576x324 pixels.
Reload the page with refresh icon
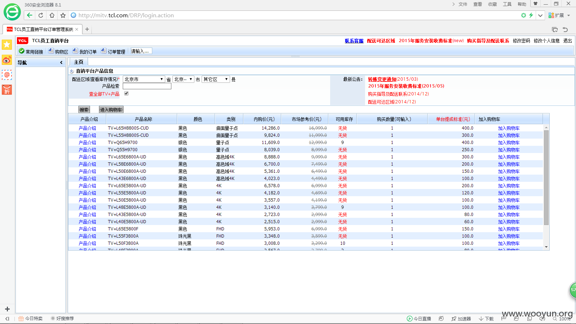(x=41, y=15)
